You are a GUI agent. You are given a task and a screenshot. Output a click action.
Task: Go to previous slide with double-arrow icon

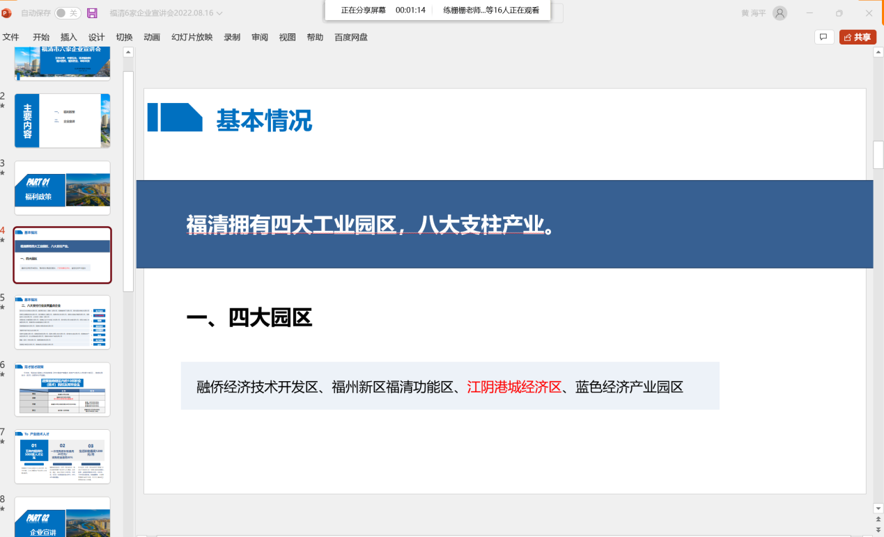tap(878, 518)
